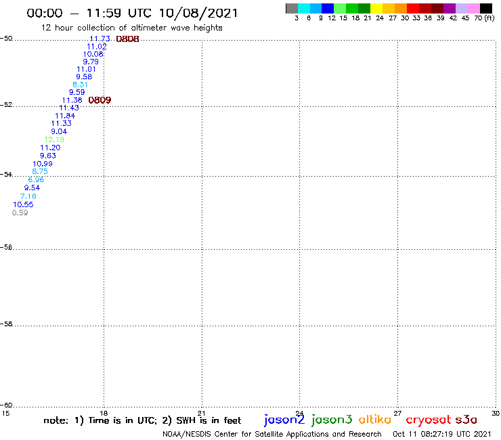Click the longitude axis label 15
The height and width of the screenshot is (440, 501).
[5, 413]
